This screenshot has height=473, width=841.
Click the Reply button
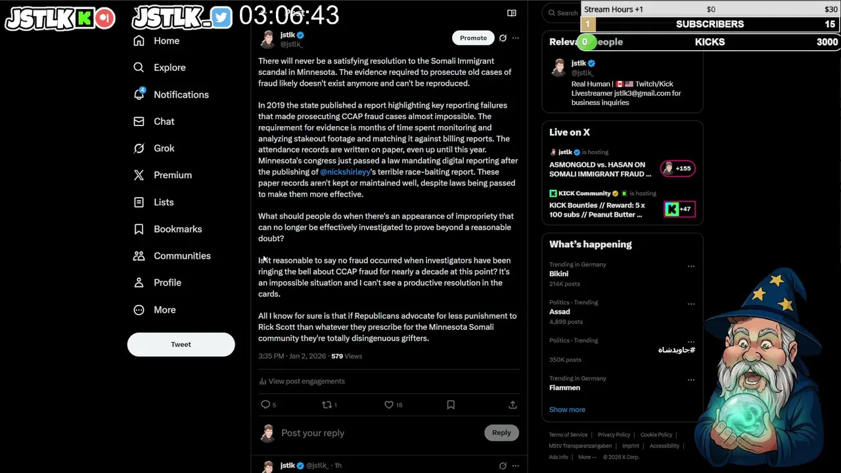click(x=501, y=432)
